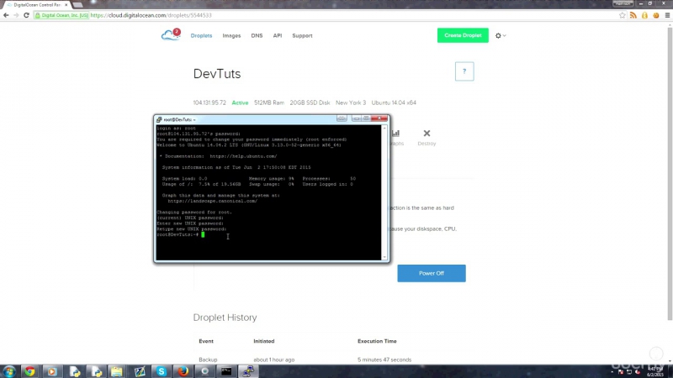Viewport: 673px width, 378px height.
Task: Click the PuTTY icon in terminal title bar
Action: coord(159,119)
